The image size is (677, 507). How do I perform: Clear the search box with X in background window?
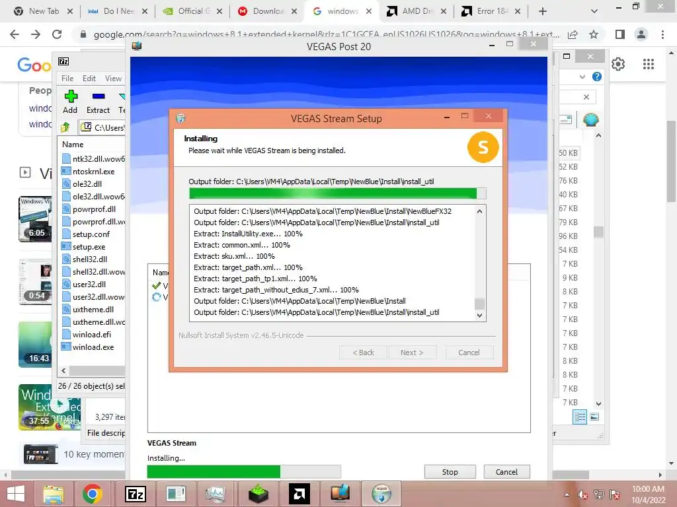pyautogui.click(x=586, y=97)
